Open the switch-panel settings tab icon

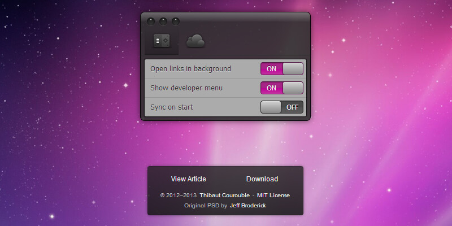[x=162, y=41]
